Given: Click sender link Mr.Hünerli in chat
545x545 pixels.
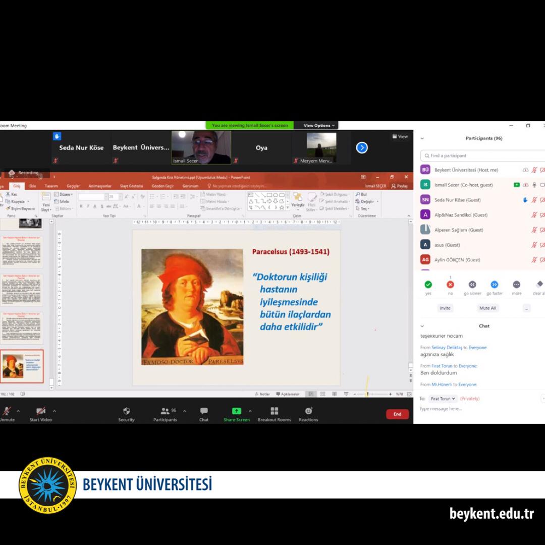Looking at the screenshot, I should 442,385.
